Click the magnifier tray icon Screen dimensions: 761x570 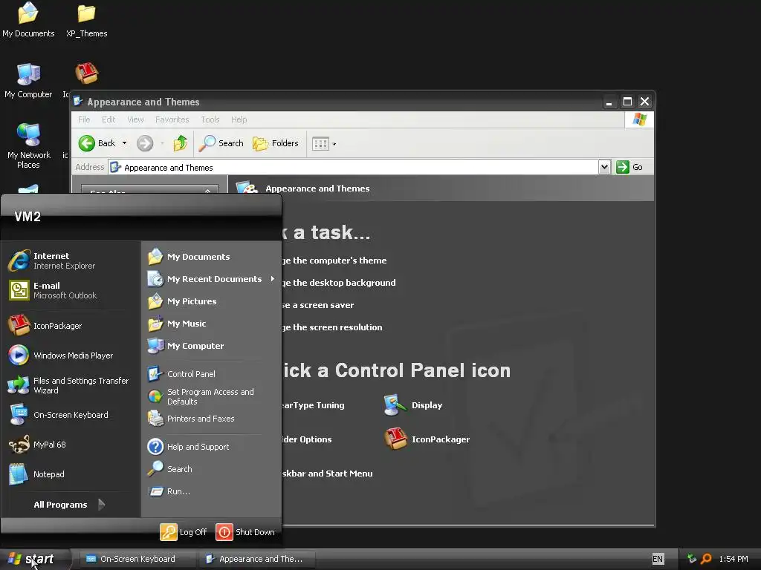(706, 559)
